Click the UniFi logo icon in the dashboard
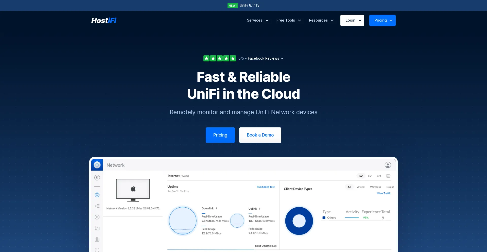 tap(97, 165)
